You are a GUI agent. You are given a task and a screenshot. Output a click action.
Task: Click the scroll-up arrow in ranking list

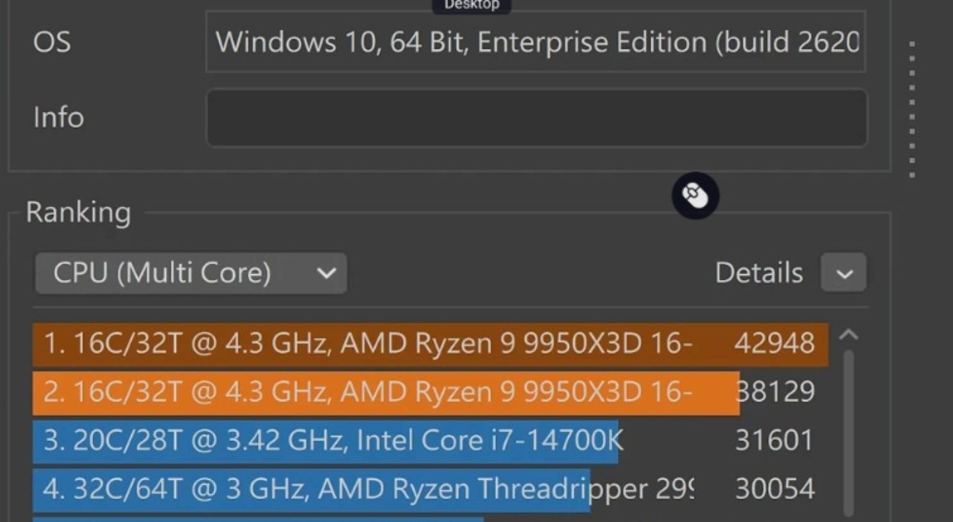848,335
